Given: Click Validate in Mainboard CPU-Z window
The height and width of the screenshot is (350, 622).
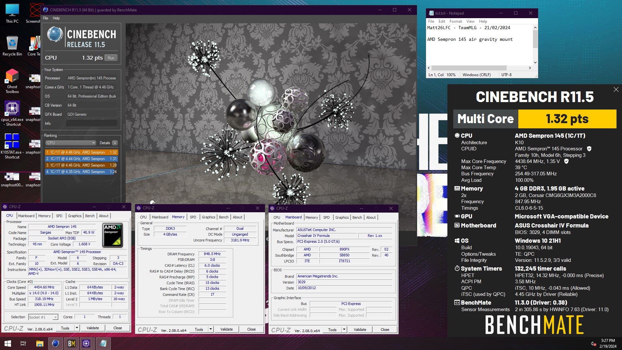Looking at the screenshot, I should tap(360, 330).
